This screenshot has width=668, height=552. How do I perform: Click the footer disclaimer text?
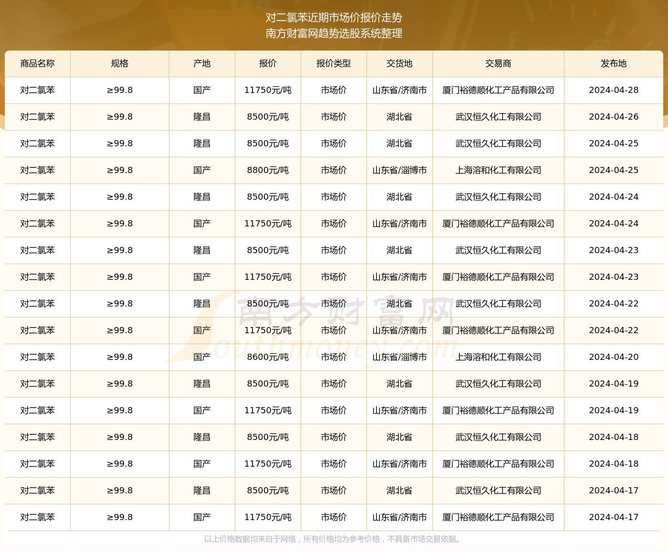click(334, 539)
